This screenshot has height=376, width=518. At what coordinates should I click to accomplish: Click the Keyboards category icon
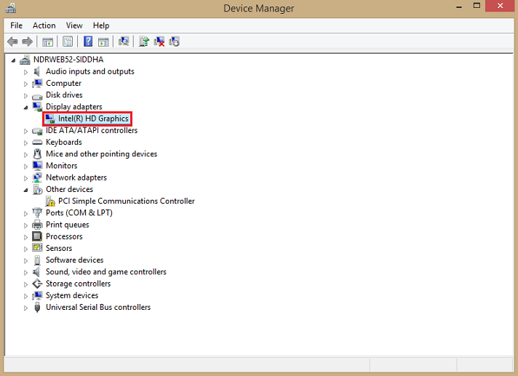37,143
